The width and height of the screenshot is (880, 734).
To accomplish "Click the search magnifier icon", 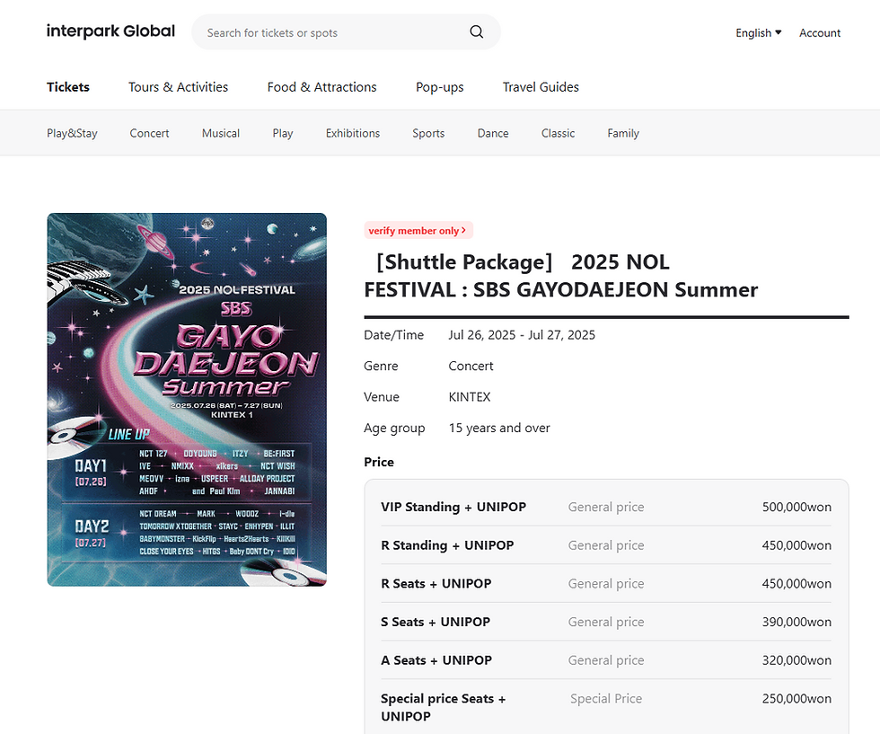I will (x=477, y=32).
